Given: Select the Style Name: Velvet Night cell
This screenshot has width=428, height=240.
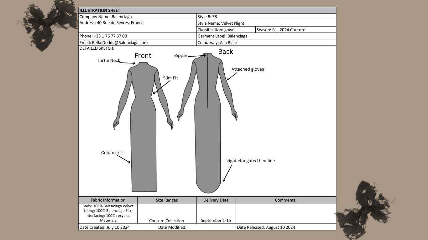Looking at the screenshot, I should [x=266, y=23].
